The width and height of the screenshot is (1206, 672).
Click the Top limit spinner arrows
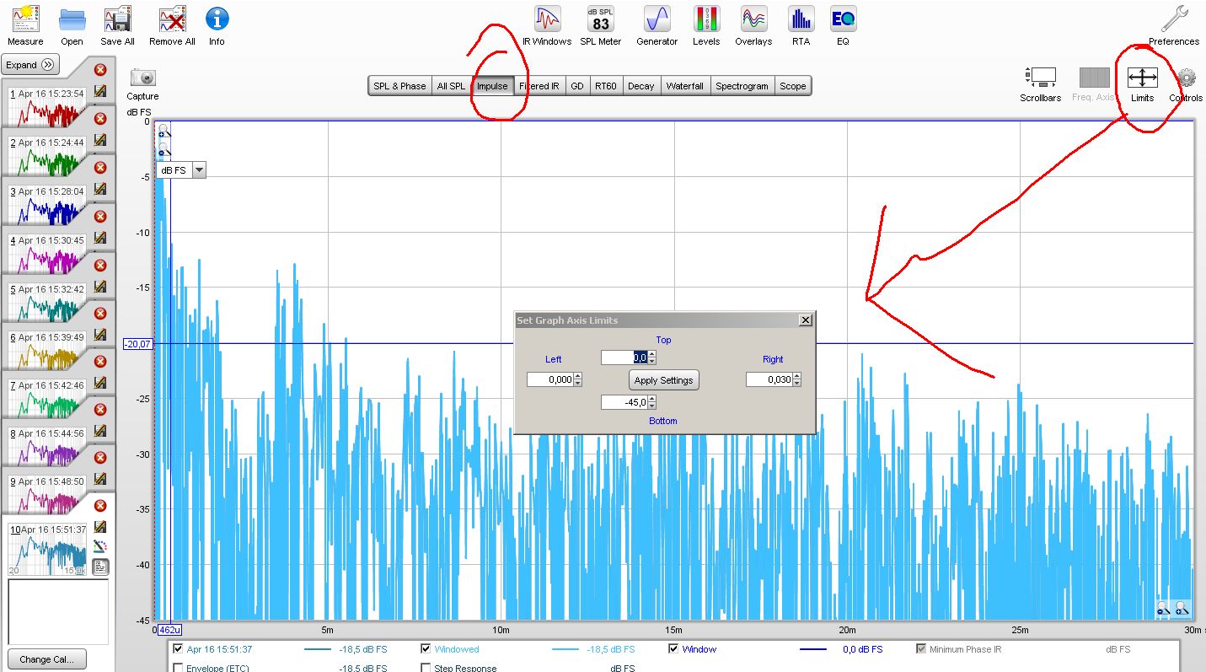pyautogui.click(x=652, y=358)
